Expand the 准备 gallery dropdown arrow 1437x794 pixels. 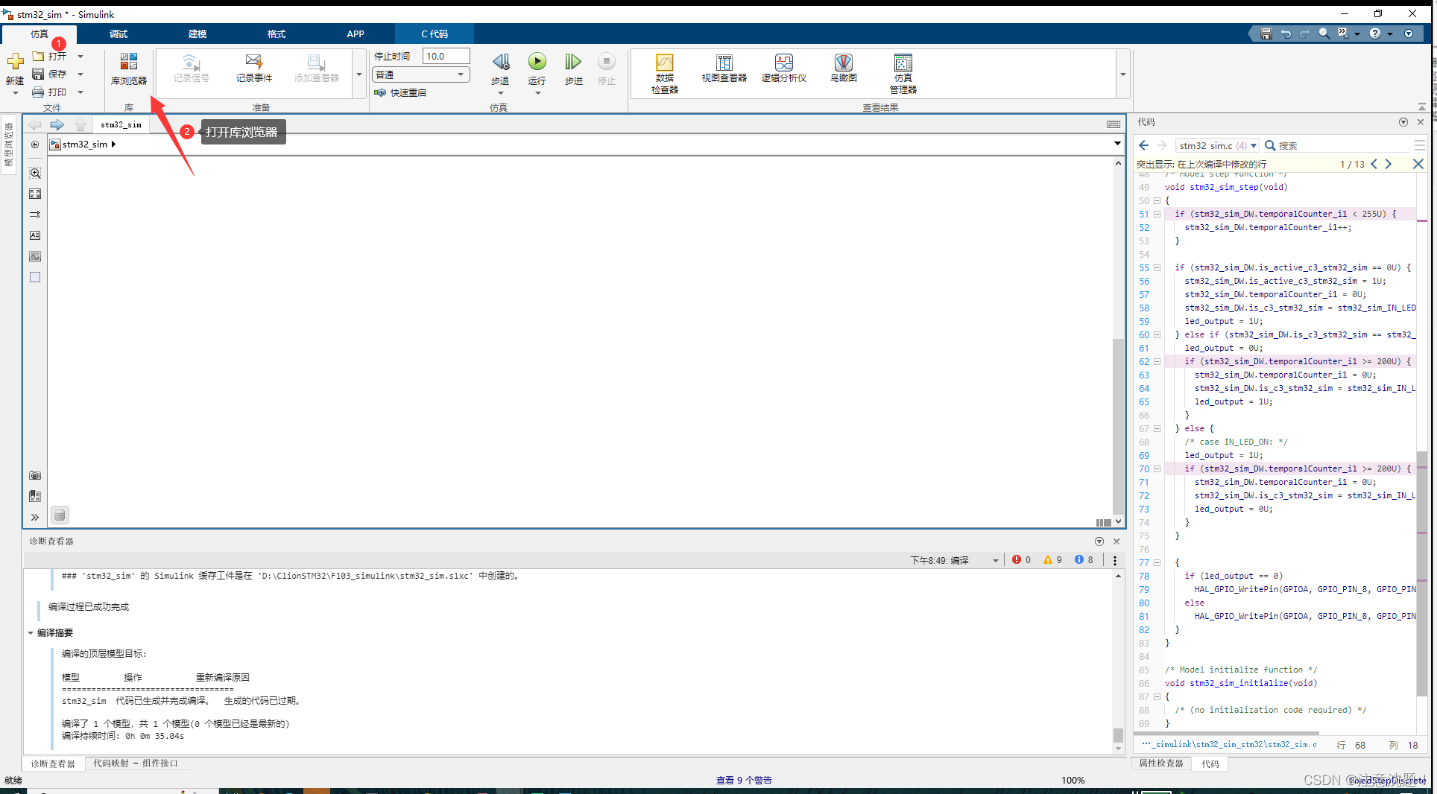(x=359, y=74)
